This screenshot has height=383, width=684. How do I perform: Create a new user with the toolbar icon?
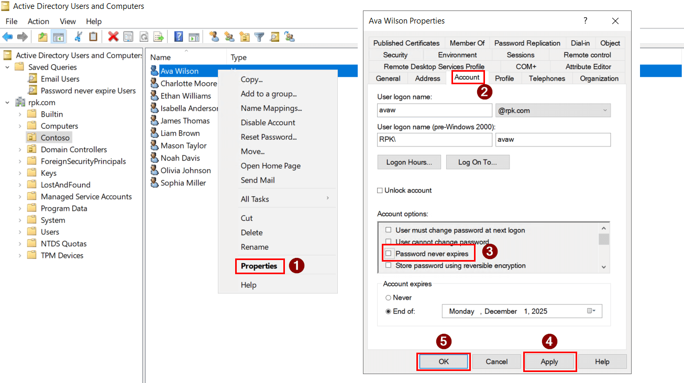pyautogui.click(x=214, y=37)
